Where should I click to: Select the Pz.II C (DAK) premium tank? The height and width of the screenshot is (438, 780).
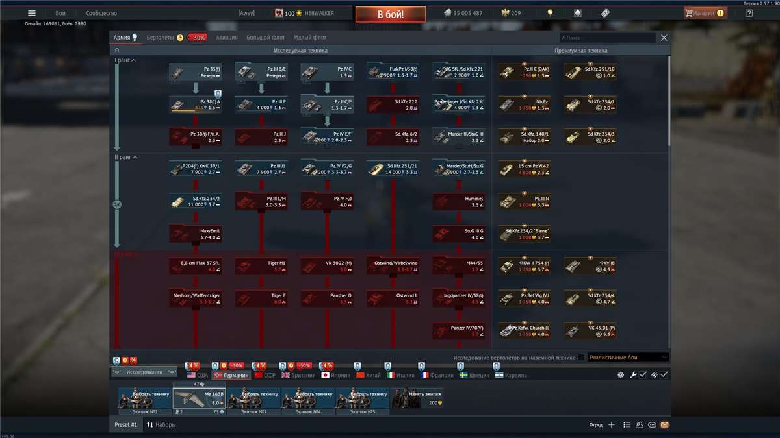pos(525,71)
